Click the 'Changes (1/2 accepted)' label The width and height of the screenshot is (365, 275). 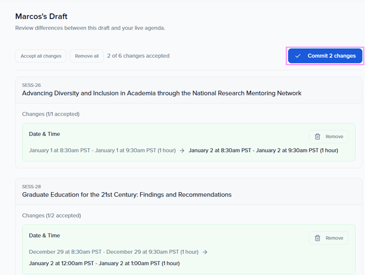(x=51, y=216)
